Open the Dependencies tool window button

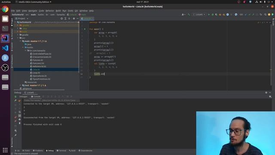coord(86,151)
